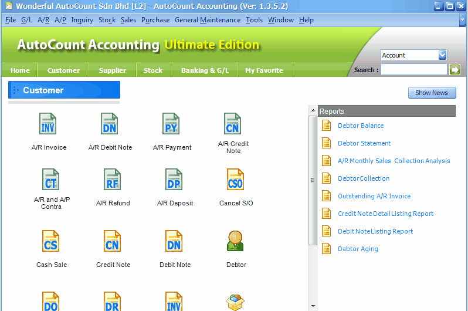
Task: Open the A/P menu
Action: click(60, 20)
